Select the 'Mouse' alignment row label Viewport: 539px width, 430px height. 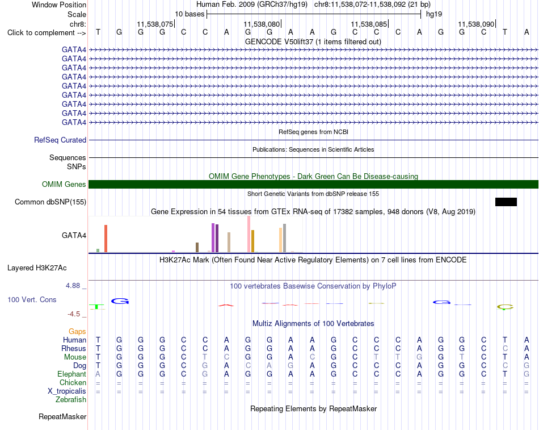point(75,357)
